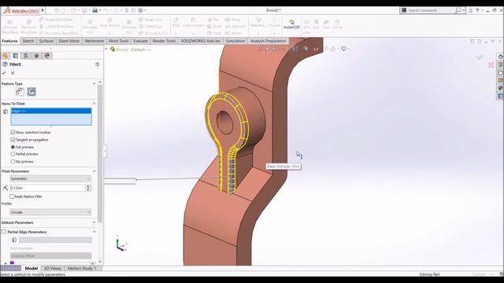Accept Fillet3 with the green checkmark

(4, 73)
